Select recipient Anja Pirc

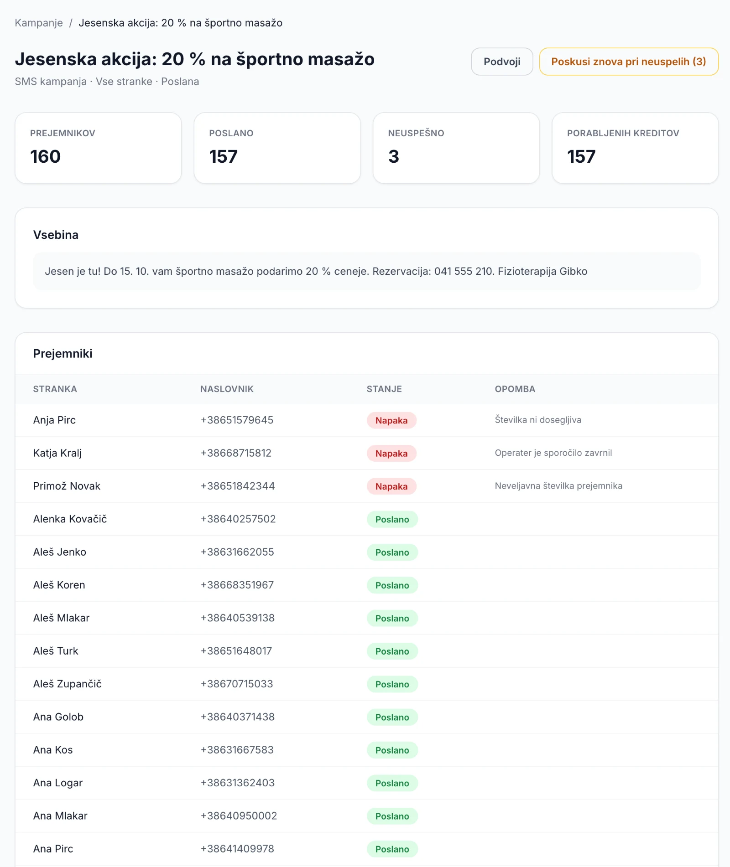click(x=54, y=420)
